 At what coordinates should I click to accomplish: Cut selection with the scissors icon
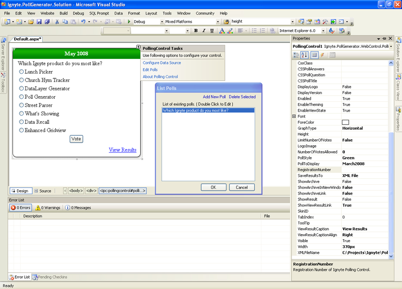tap(57, 22)
